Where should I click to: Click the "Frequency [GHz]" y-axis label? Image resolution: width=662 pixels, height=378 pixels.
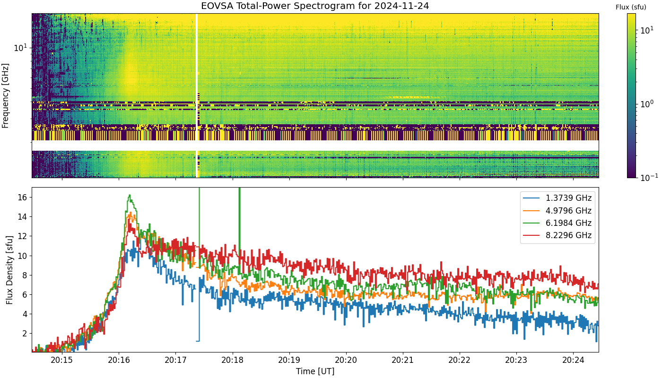pyautogui.click(x=6, y=95)
